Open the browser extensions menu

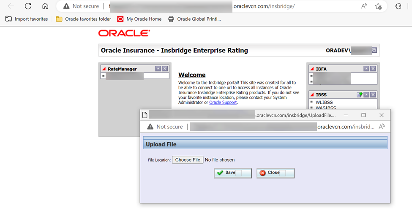point(398,6)
